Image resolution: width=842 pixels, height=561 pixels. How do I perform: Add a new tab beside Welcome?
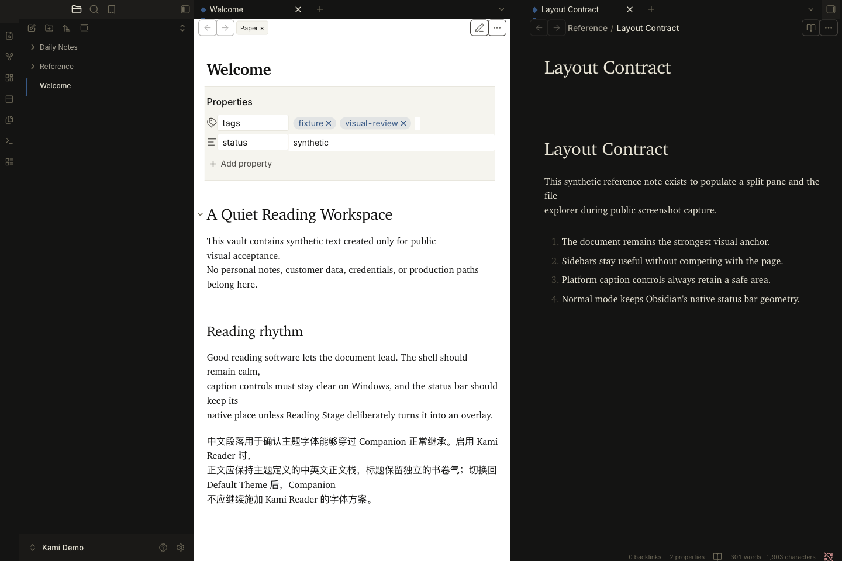click(x=320, y=9)
